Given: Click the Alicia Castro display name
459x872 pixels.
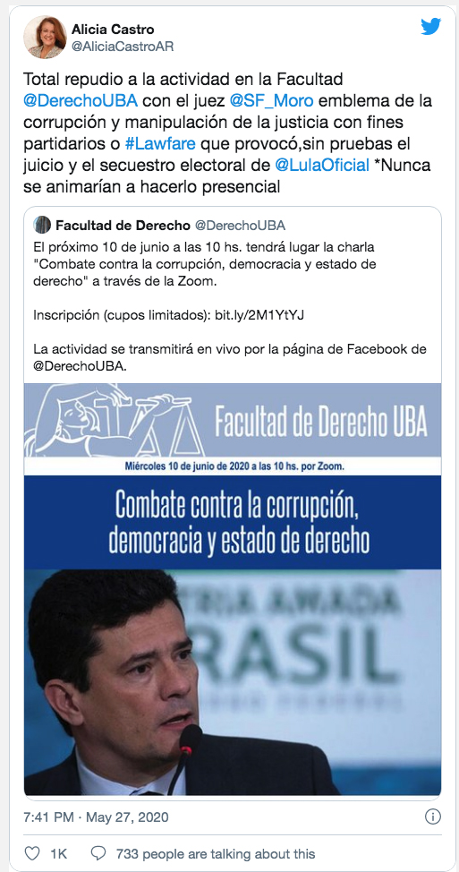Looking at the screenshot, I should point(113,30).
